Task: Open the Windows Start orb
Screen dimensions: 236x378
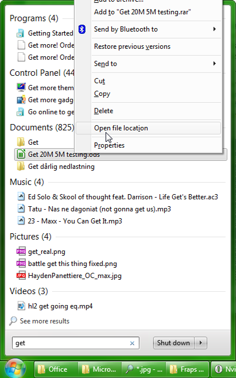Action: tap(16, 368)
